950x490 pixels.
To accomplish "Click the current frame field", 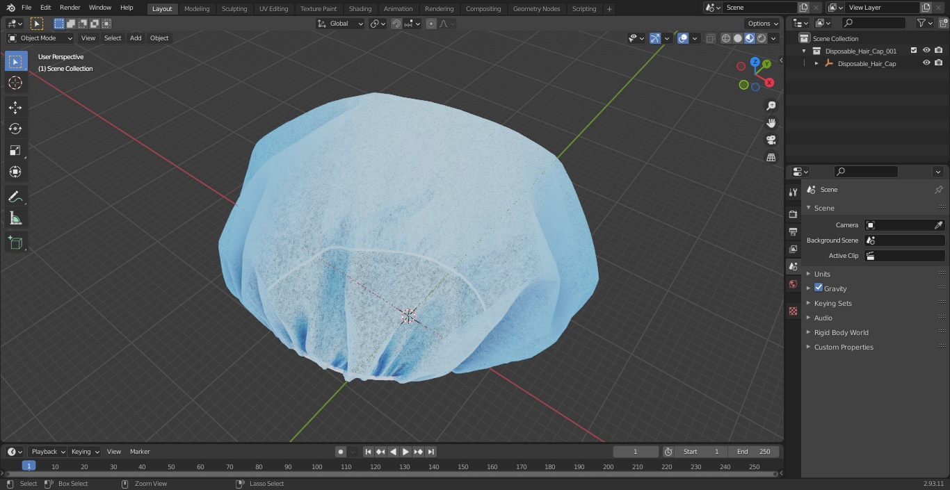I will click(636, 452).
